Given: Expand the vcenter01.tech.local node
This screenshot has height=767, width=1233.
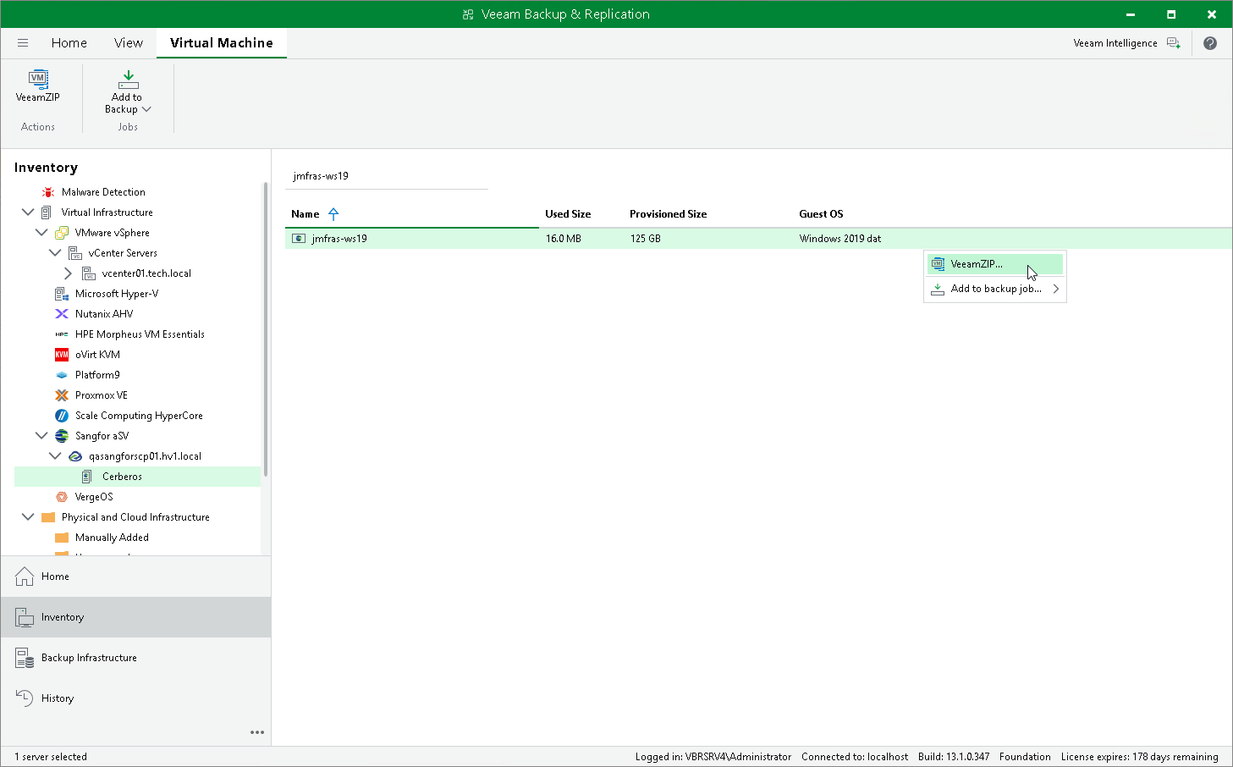Looking at the screenshot, I should (x=68, y=273).
